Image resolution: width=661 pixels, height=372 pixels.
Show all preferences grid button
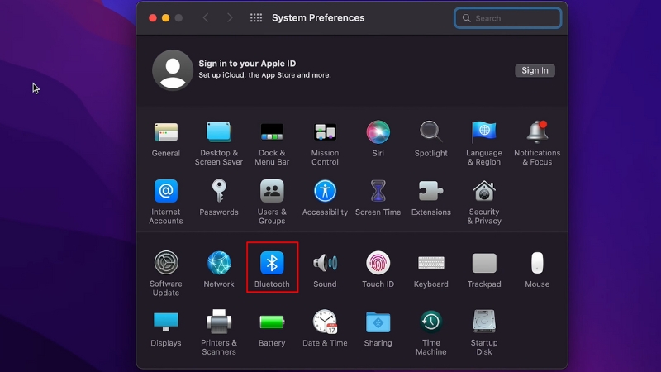(256, 17)
